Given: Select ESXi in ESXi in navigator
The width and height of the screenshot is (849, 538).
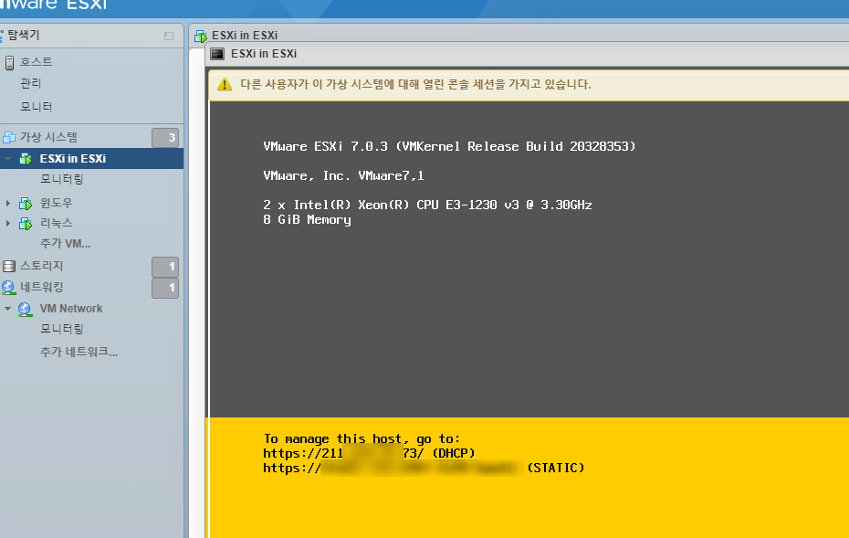Looking at the screenshot, I should tap(72, 159).
